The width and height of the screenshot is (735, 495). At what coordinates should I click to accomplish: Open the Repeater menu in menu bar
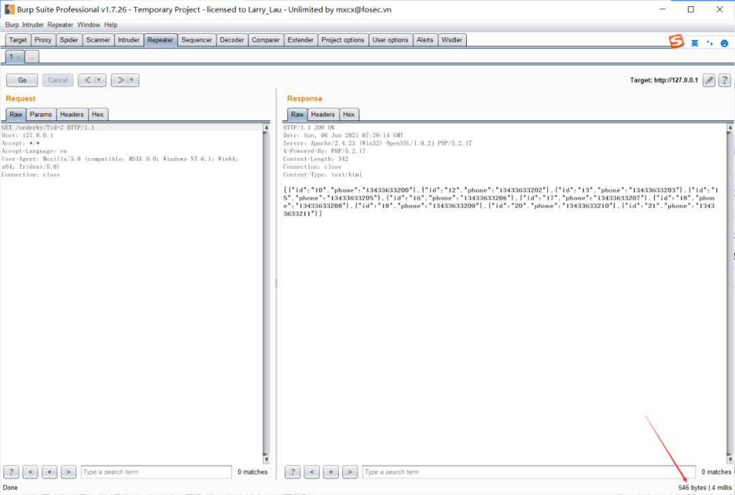click(60, 25)
